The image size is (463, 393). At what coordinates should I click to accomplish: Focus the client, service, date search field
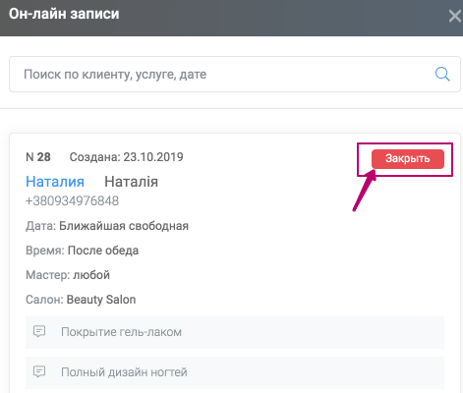(235, 75)
